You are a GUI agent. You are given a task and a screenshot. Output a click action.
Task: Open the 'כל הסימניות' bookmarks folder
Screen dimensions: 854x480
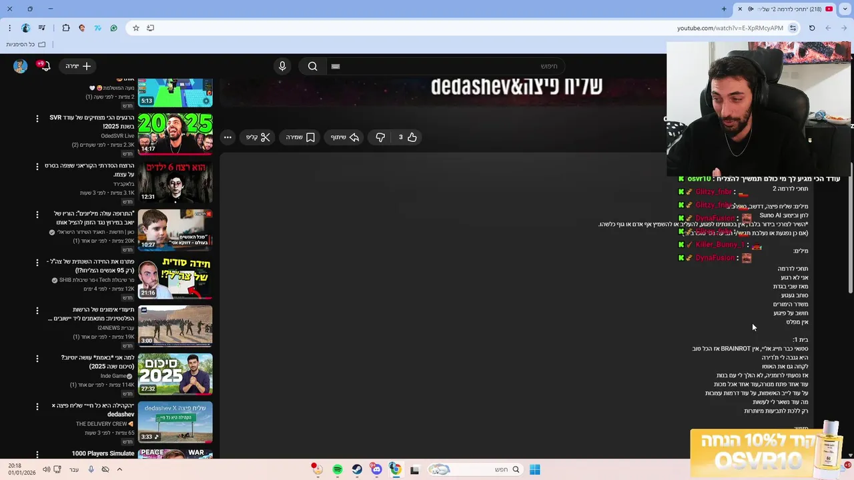click(25, 44)
